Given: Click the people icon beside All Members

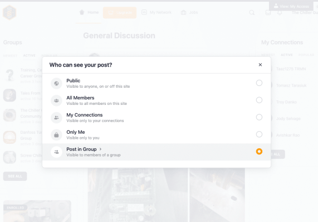Looking at the screenshot, I should (x=56, y=100).
